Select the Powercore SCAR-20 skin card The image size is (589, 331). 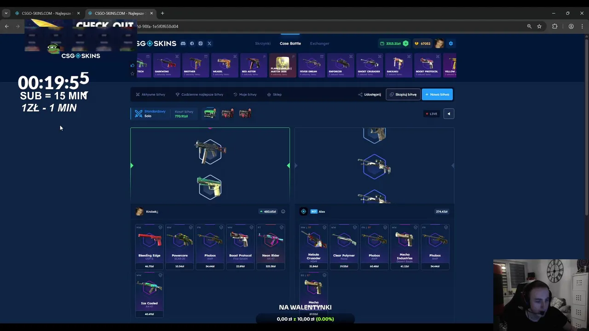pyautogui.click(x=180, y=247)
